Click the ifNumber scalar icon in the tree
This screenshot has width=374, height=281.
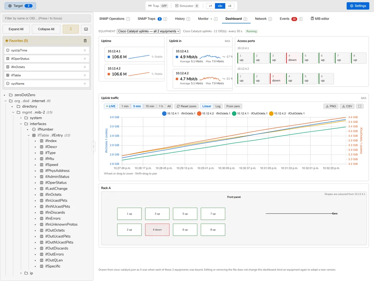[34, 129]
